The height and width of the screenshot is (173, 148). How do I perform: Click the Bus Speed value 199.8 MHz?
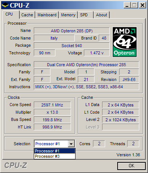pyautogui.click(x=52, y=120)
